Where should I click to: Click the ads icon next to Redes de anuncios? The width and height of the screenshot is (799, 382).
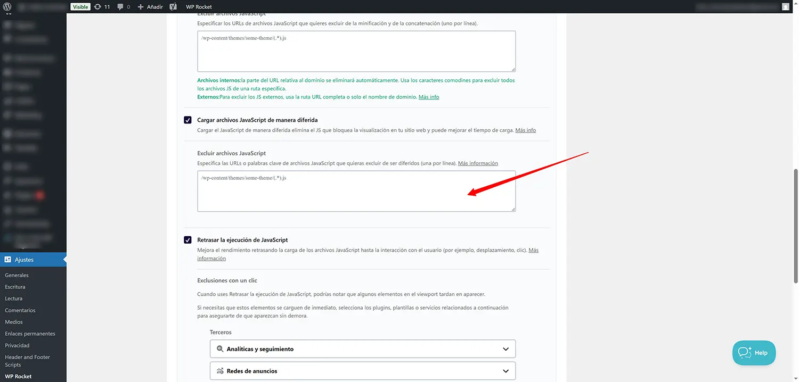click(x=220, y=370)
